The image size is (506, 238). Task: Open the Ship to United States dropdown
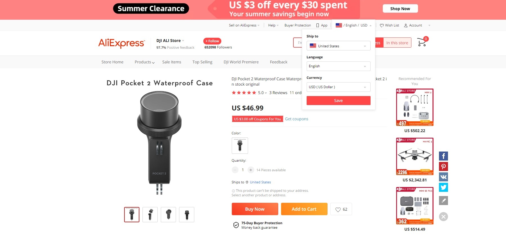(338, 46)
